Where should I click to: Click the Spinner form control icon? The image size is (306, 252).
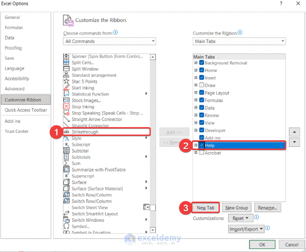coord(66,56)
